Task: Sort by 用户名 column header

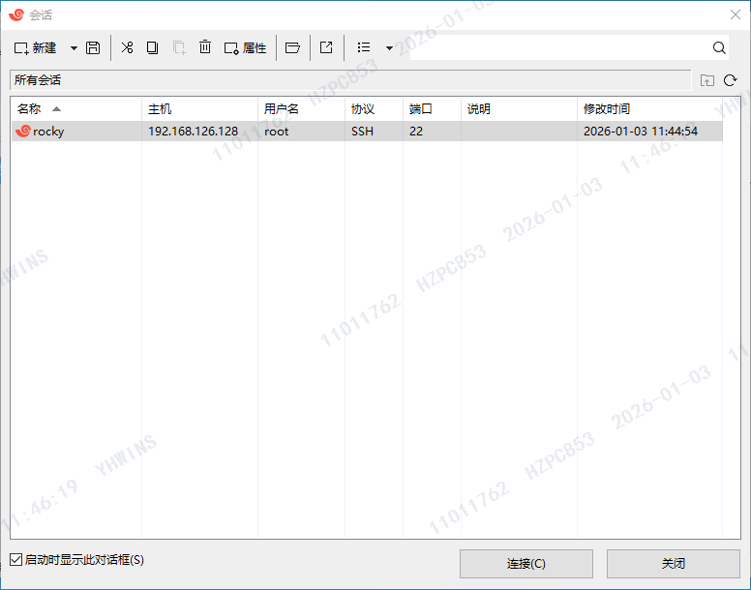Action: (301, 108)
